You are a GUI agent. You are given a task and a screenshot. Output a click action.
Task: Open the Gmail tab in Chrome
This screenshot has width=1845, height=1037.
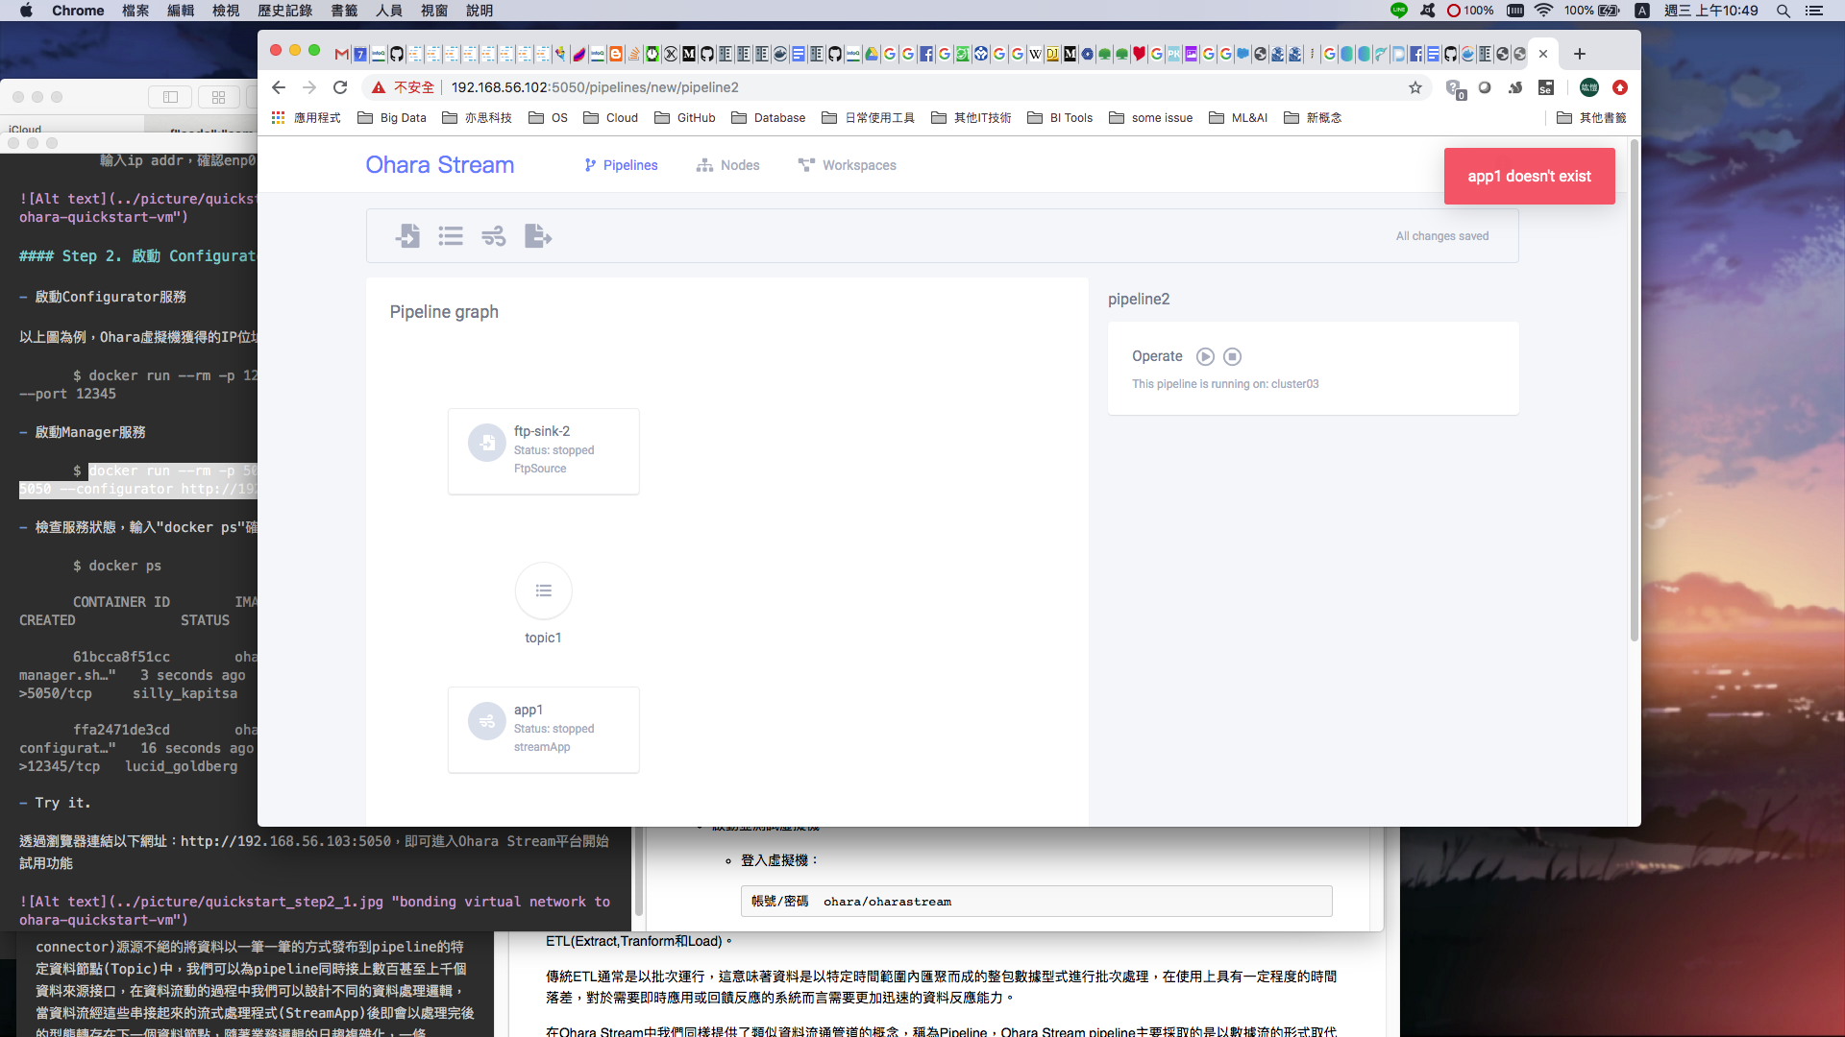pyautogui.click(x=341, y=54)
